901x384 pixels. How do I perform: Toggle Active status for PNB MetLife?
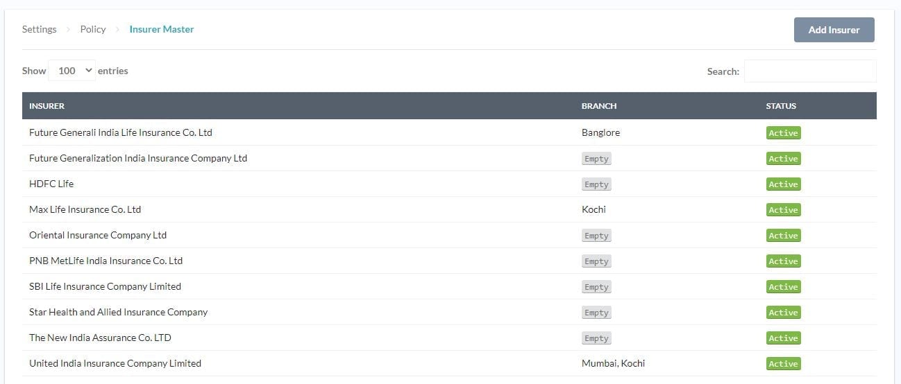(x=783, y=261)
